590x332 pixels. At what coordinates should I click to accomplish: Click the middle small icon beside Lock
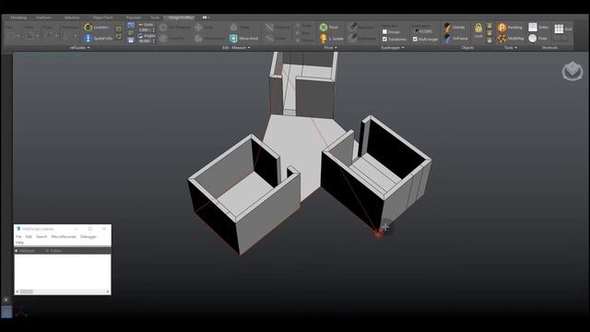pos(490,33)
